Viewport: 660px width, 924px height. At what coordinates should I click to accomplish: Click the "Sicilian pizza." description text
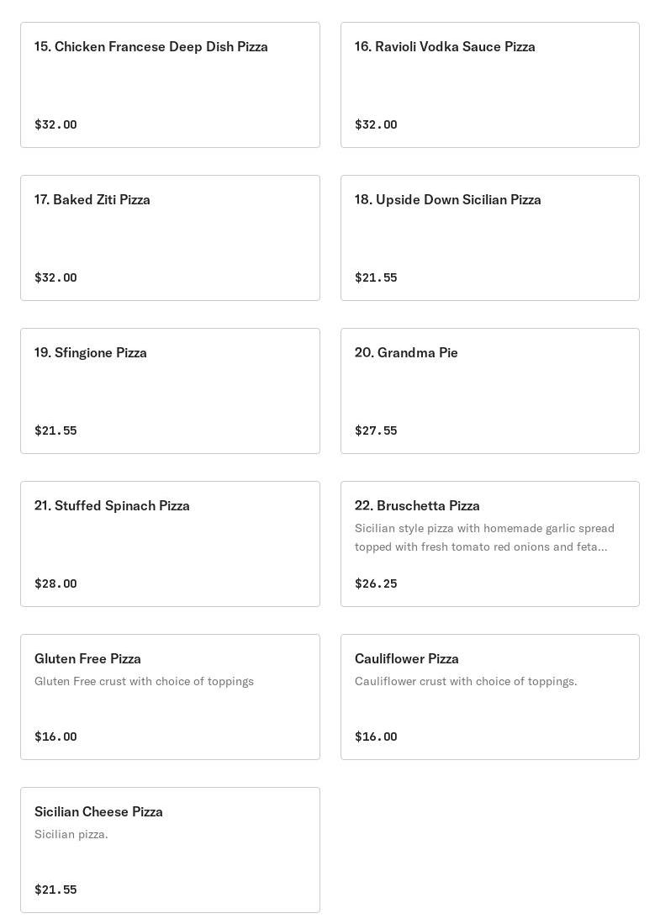point(71,834)
